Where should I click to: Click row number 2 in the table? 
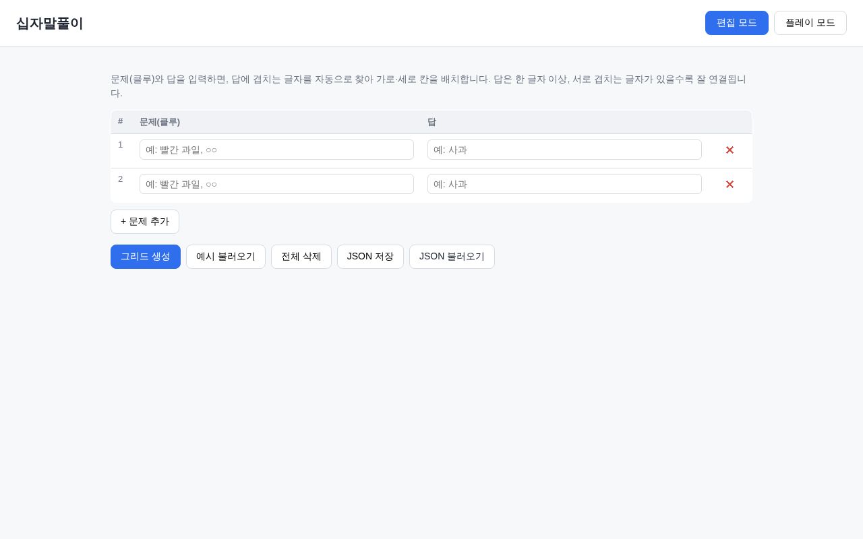121,179
